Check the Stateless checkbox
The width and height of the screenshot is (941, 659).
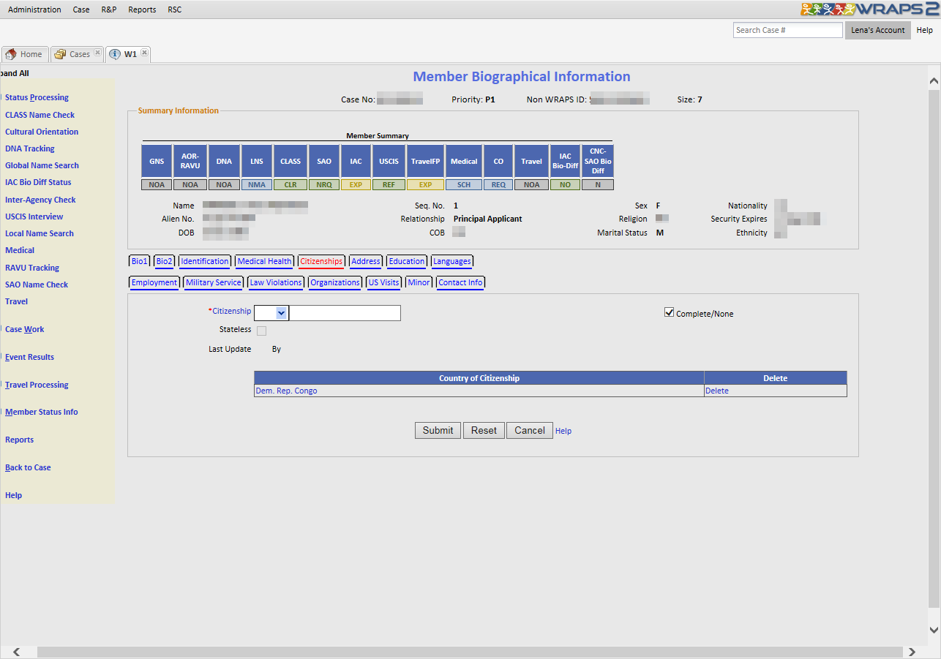coord(261,331)
